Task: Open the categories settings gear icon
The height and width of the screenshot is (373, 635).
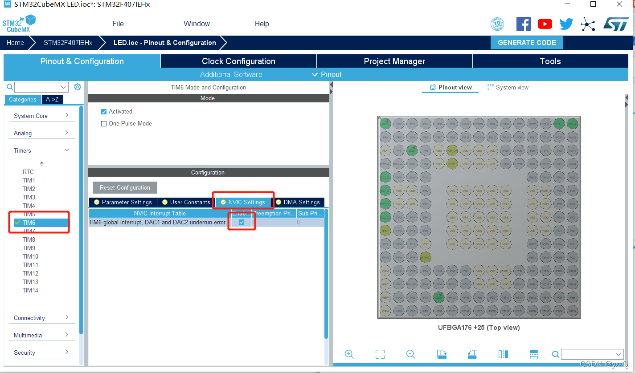Action: [x=78, y=87]
